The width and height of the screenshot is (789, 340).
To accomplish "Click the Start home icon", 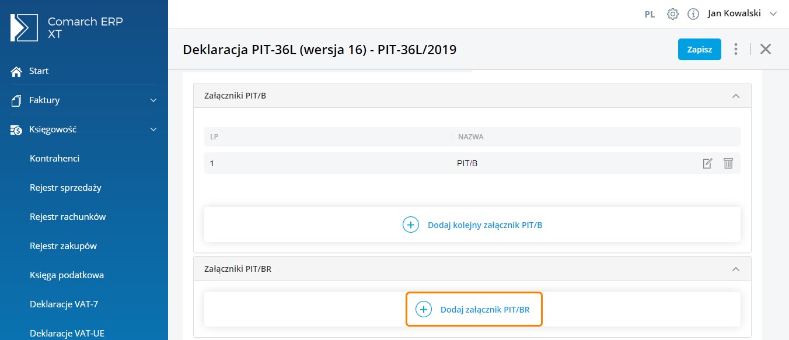I will [x=16, y=71].
